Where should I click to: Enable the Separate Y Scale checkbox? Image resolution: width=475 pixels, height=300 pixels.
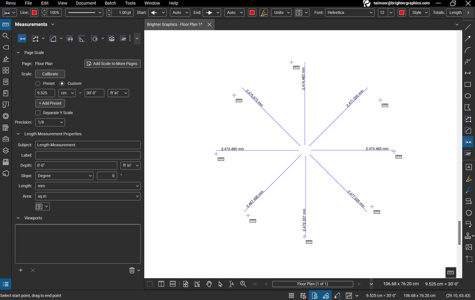[x=38, y=112]
